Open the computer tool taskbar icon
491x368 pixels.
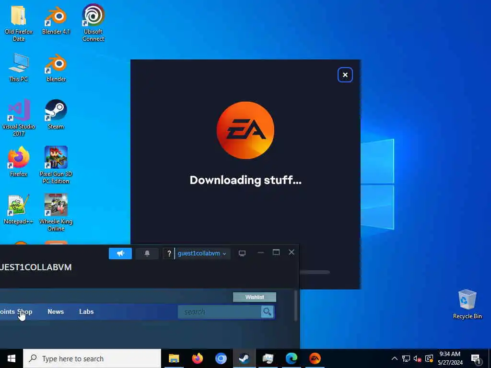tap(268, 358)
